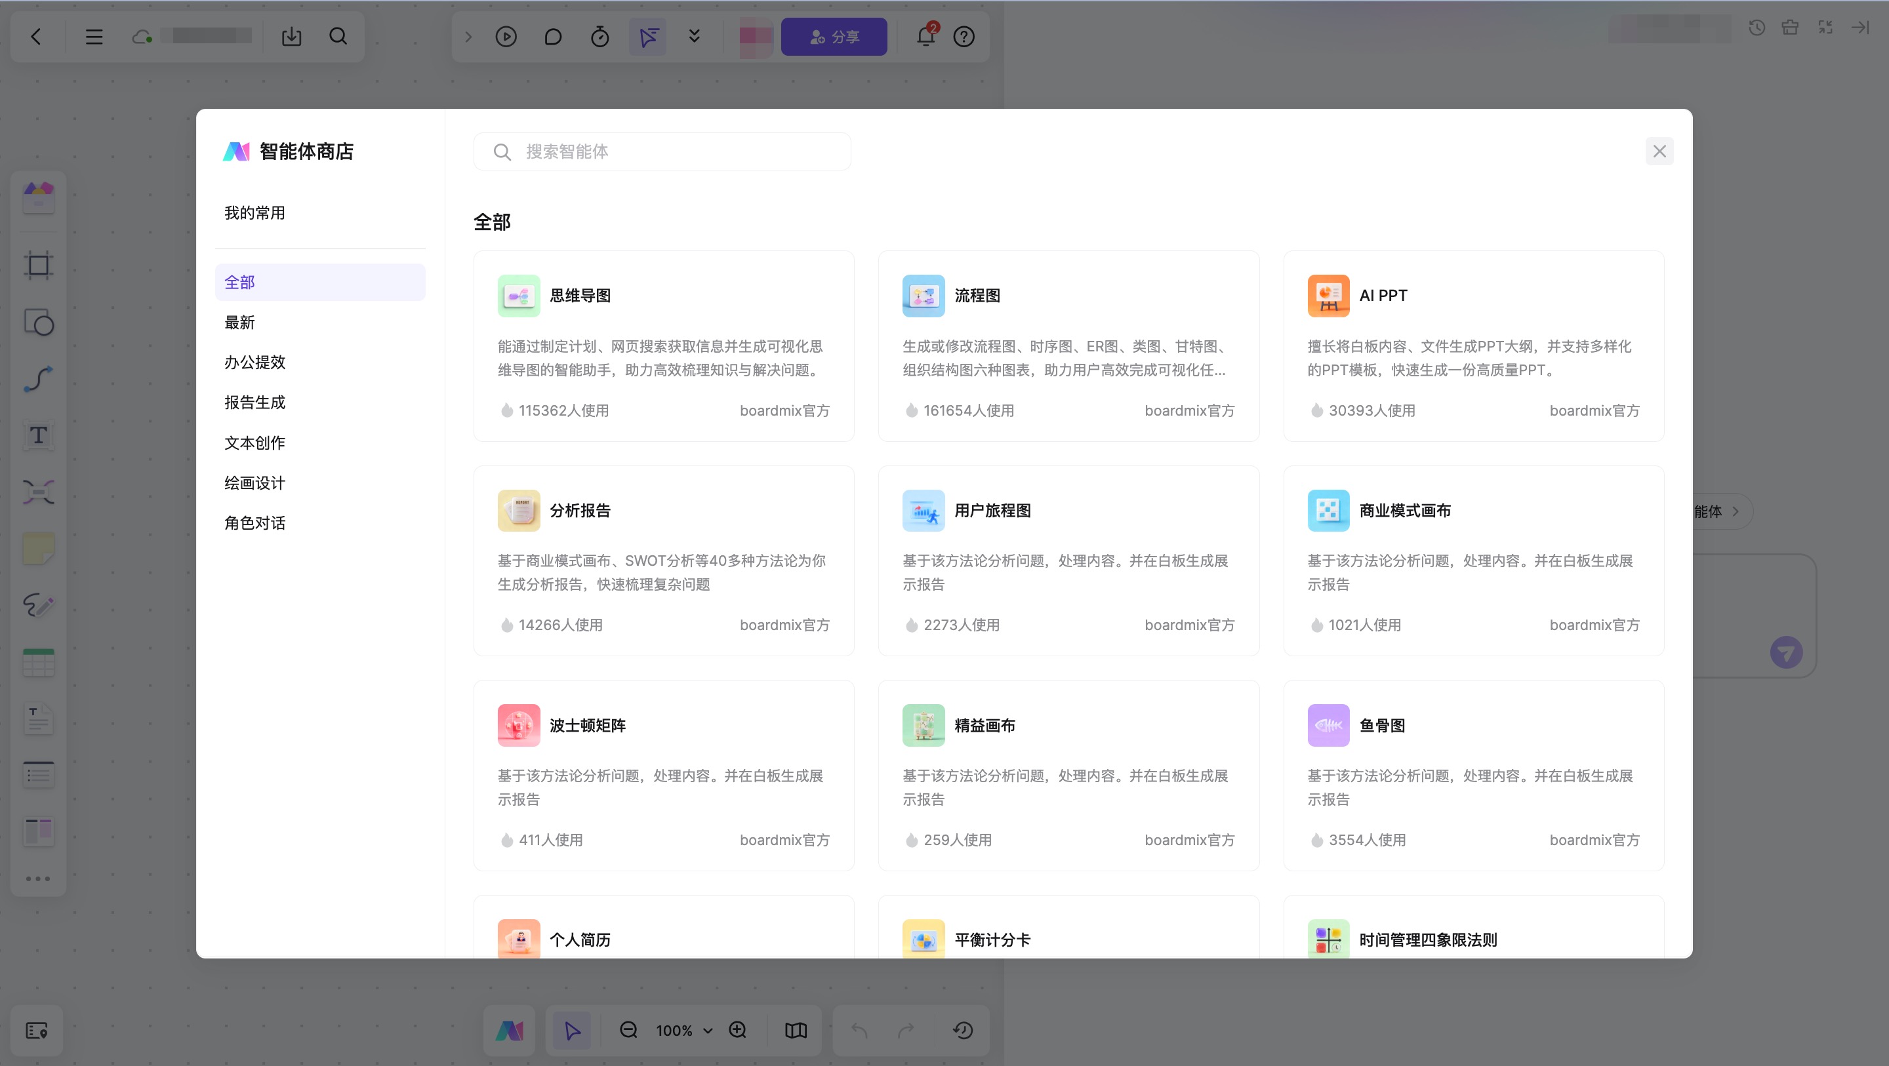
Task: Switch to the 最新 category
Action: [x=240, y=322]
